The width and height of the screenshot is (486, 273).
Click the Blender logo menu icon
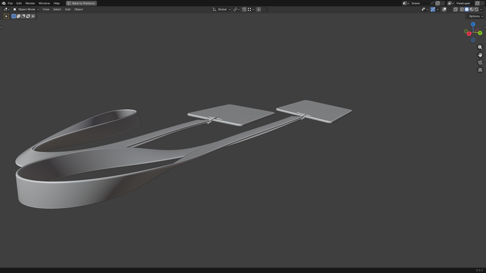4,3
